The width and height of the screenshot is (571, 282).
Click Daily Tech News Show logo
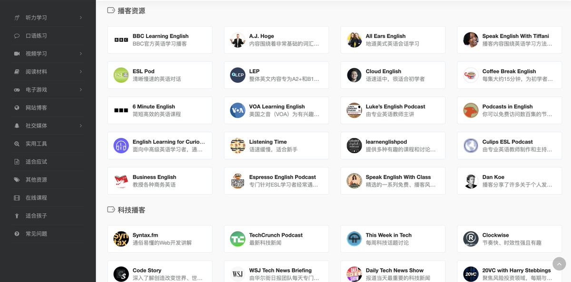354,274
